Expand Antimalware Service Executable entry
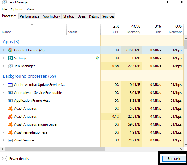 [x=3, y=93]
